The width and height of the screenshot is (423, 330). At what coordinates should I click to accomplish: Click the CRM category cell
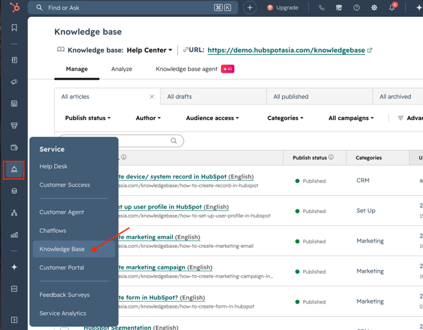tap(363, 180)
